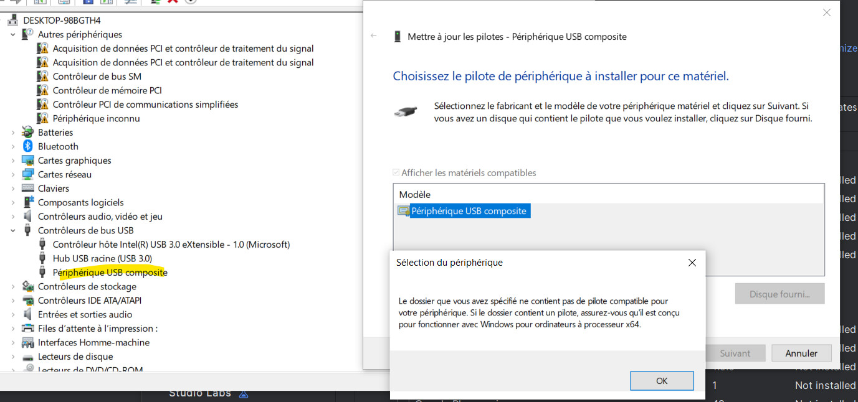Image resolution: width=858 pixels, height=402 pixels.
Task: Select Contrôleur de mémoire PCI entry
Action: pos(107,90)
